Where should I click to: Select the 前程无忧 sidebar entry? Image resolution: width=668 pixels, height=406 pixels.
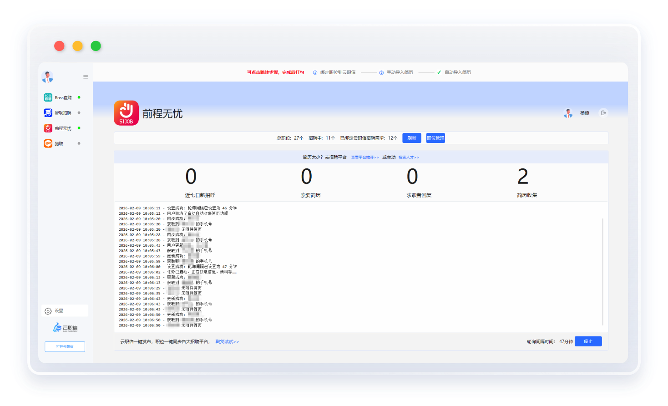click(62, 128)
